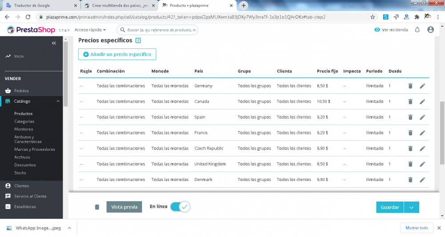Click Mostrar todo downloads button
The image size is (445, 237).
[417, 228]
